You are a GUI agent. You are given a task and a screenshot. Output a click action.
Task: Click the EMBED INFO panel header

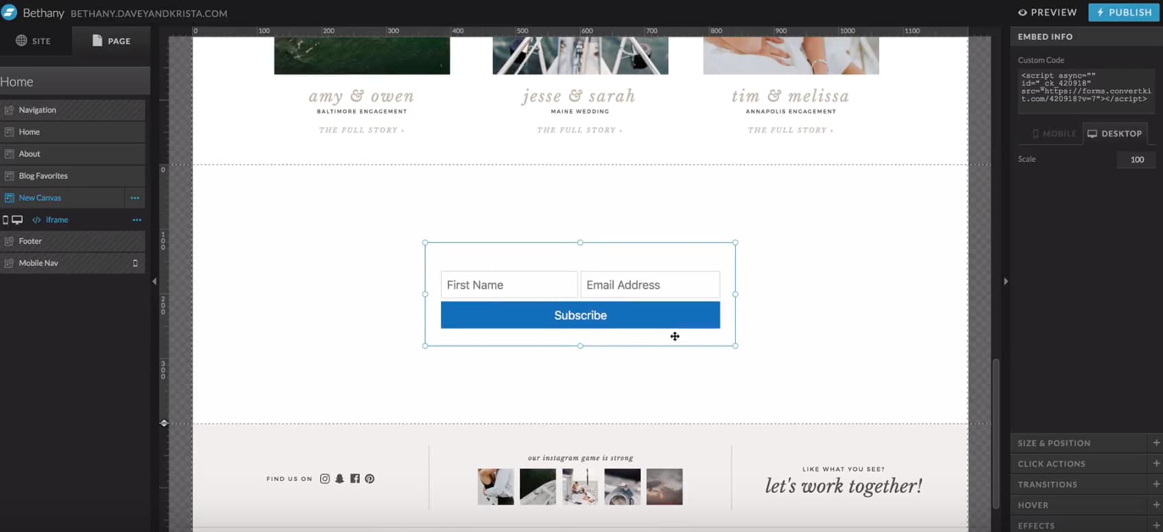click(1086, 37)
